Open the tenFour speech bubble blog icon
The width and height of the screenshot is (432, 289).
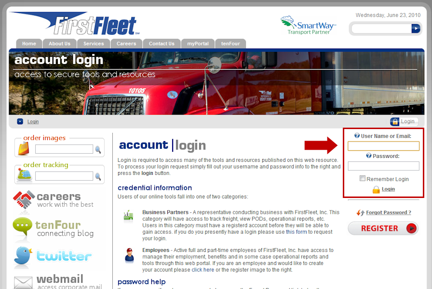pos(23,227)
